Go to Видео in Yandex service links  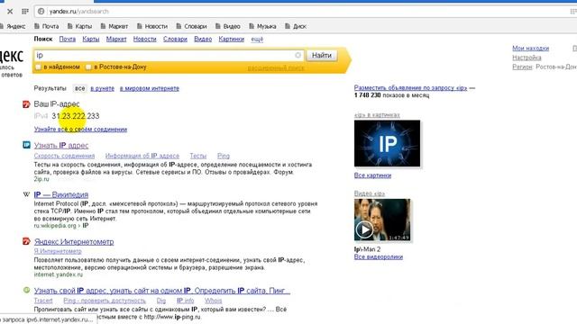[x=203, y=39]
